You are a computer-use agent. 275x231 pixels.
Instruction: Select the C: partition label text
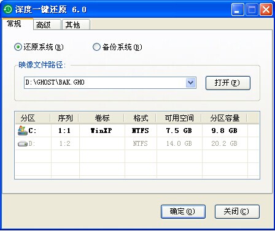tap(33, 131)
